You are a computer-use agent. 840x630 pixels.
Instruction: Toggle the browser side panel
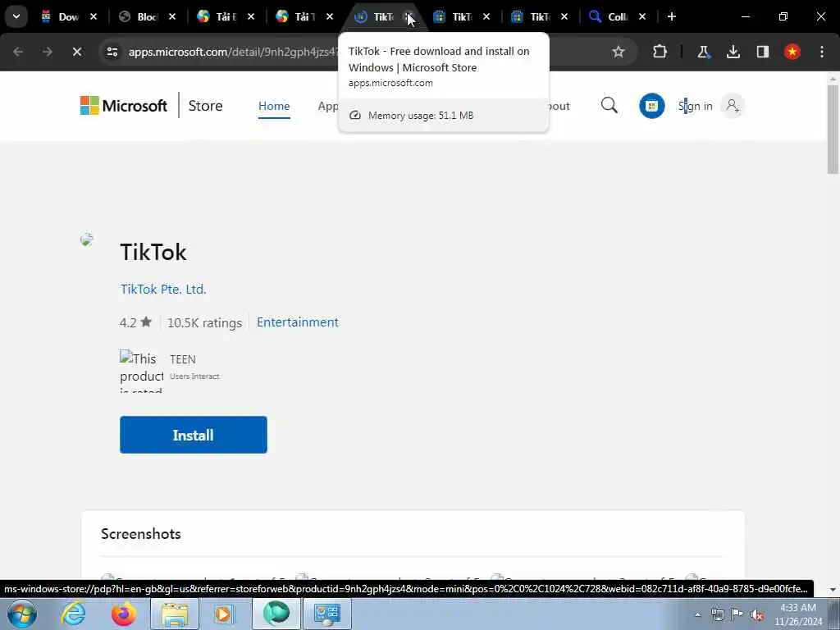(x=762, y=52)
